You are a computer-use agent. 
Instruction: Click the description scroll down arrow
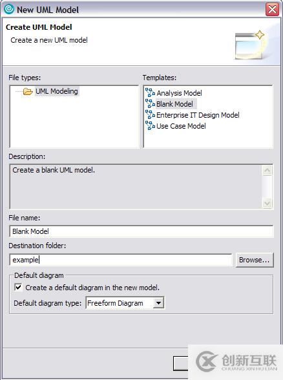(x=267, y=203)
